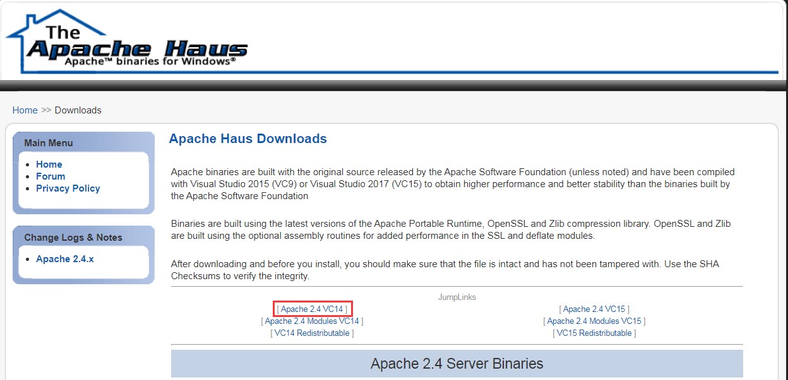
Task: Open VC14 Redistributable jump link
Action: tap(312, 333)
